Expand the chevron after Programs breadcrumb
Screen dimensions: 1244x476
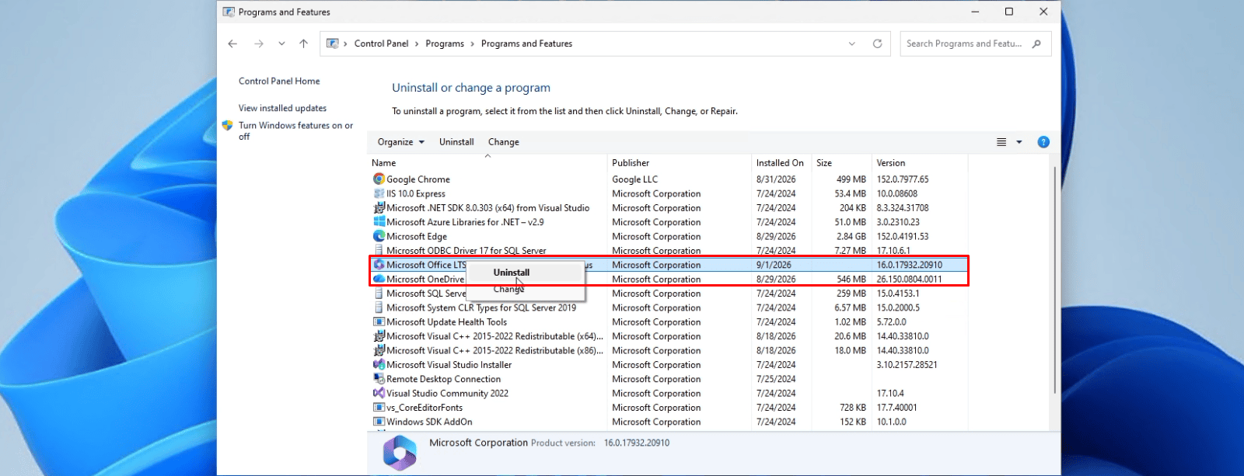click(473, 44)
